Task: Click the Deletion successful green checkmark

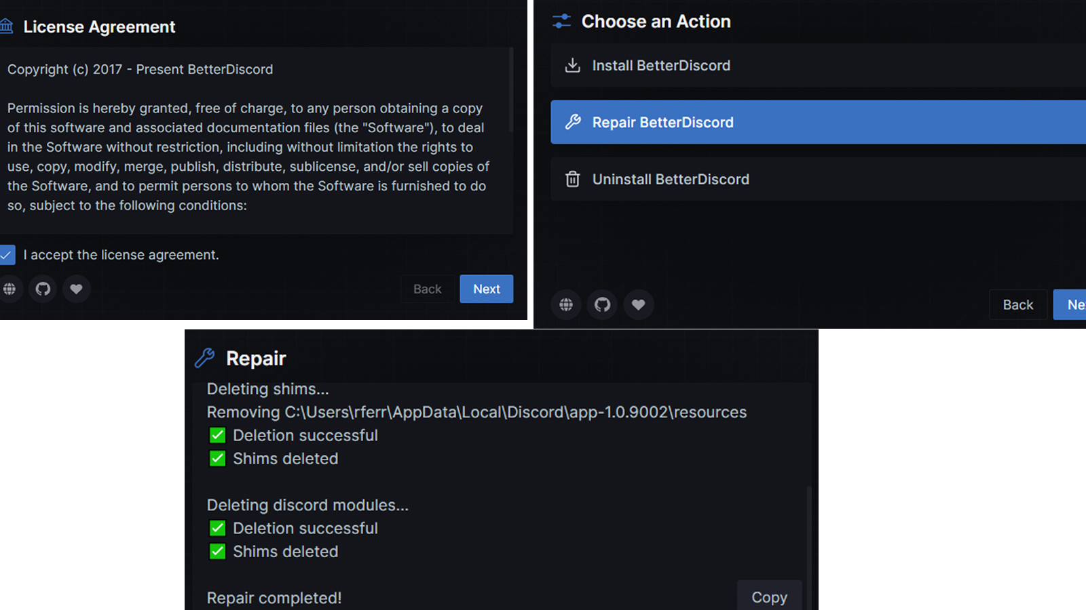Action: click(217, 435)
